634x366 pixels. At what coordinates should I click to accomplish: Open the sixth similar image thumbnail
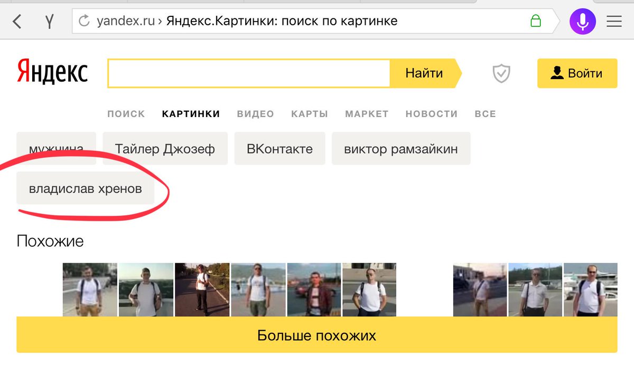click(369, 290)
